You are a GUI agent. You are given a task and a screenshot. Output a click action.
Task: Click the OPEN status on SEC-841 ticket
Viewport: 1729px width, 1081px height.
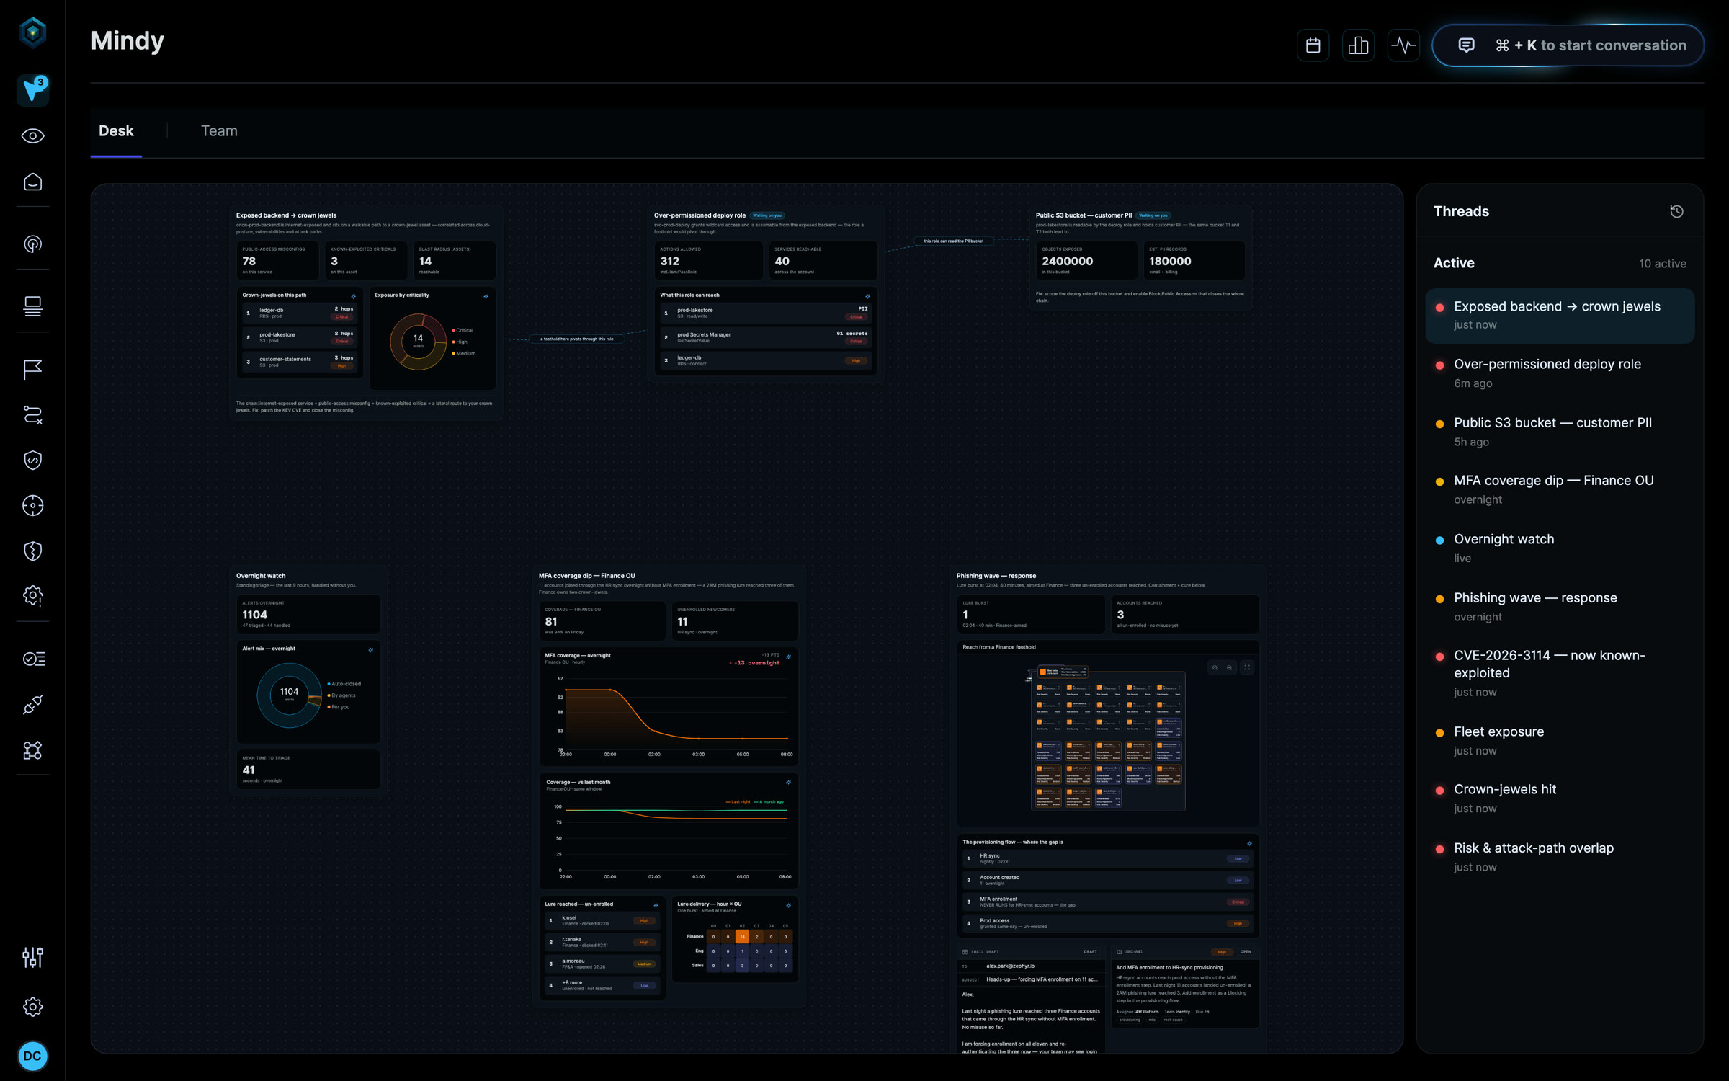(1246, 951)
